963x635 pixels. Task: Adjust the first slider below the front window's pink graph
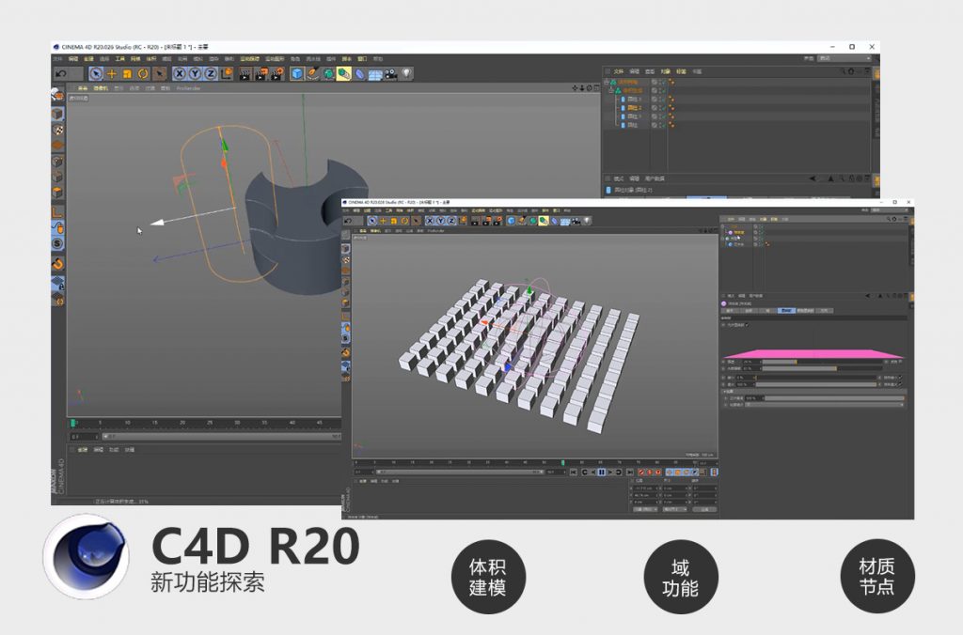coord(821,362)
